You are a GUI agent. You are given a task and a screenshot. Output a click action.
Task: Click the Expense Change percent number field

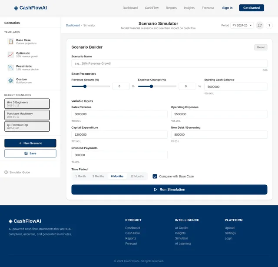(x=187, y=86)
